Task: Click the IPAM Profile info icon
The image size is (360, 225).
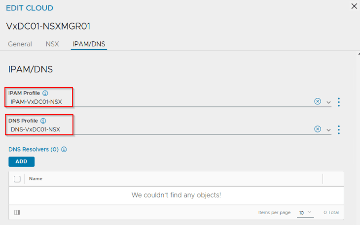Action: (x=45, y=93)
